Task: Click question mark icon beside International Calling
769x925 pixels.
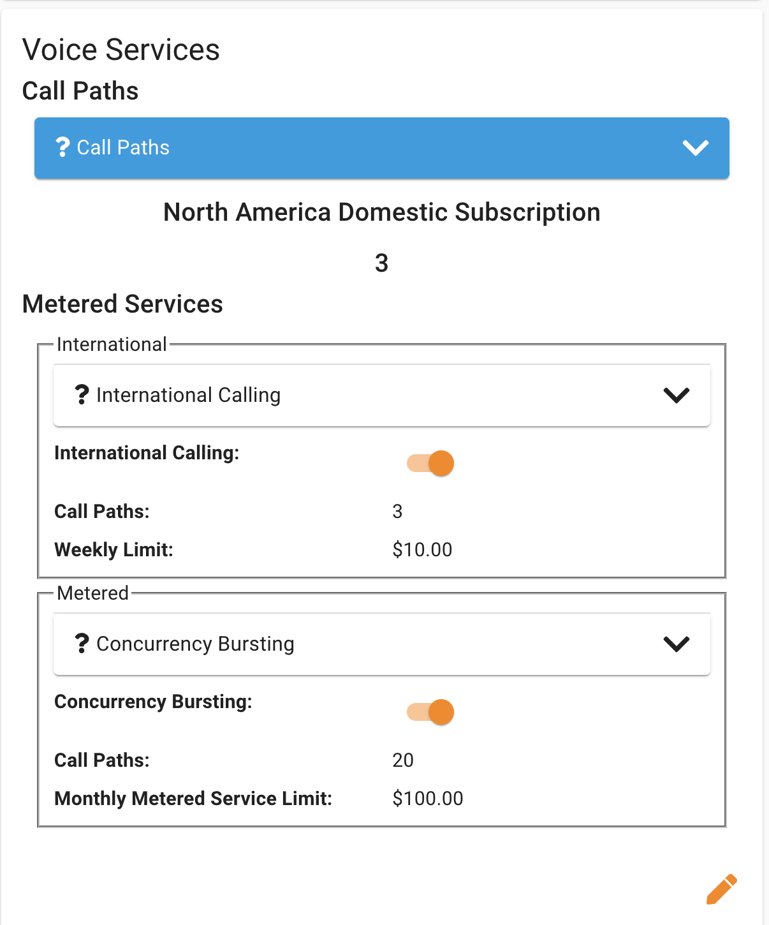Action: (82, 395)
